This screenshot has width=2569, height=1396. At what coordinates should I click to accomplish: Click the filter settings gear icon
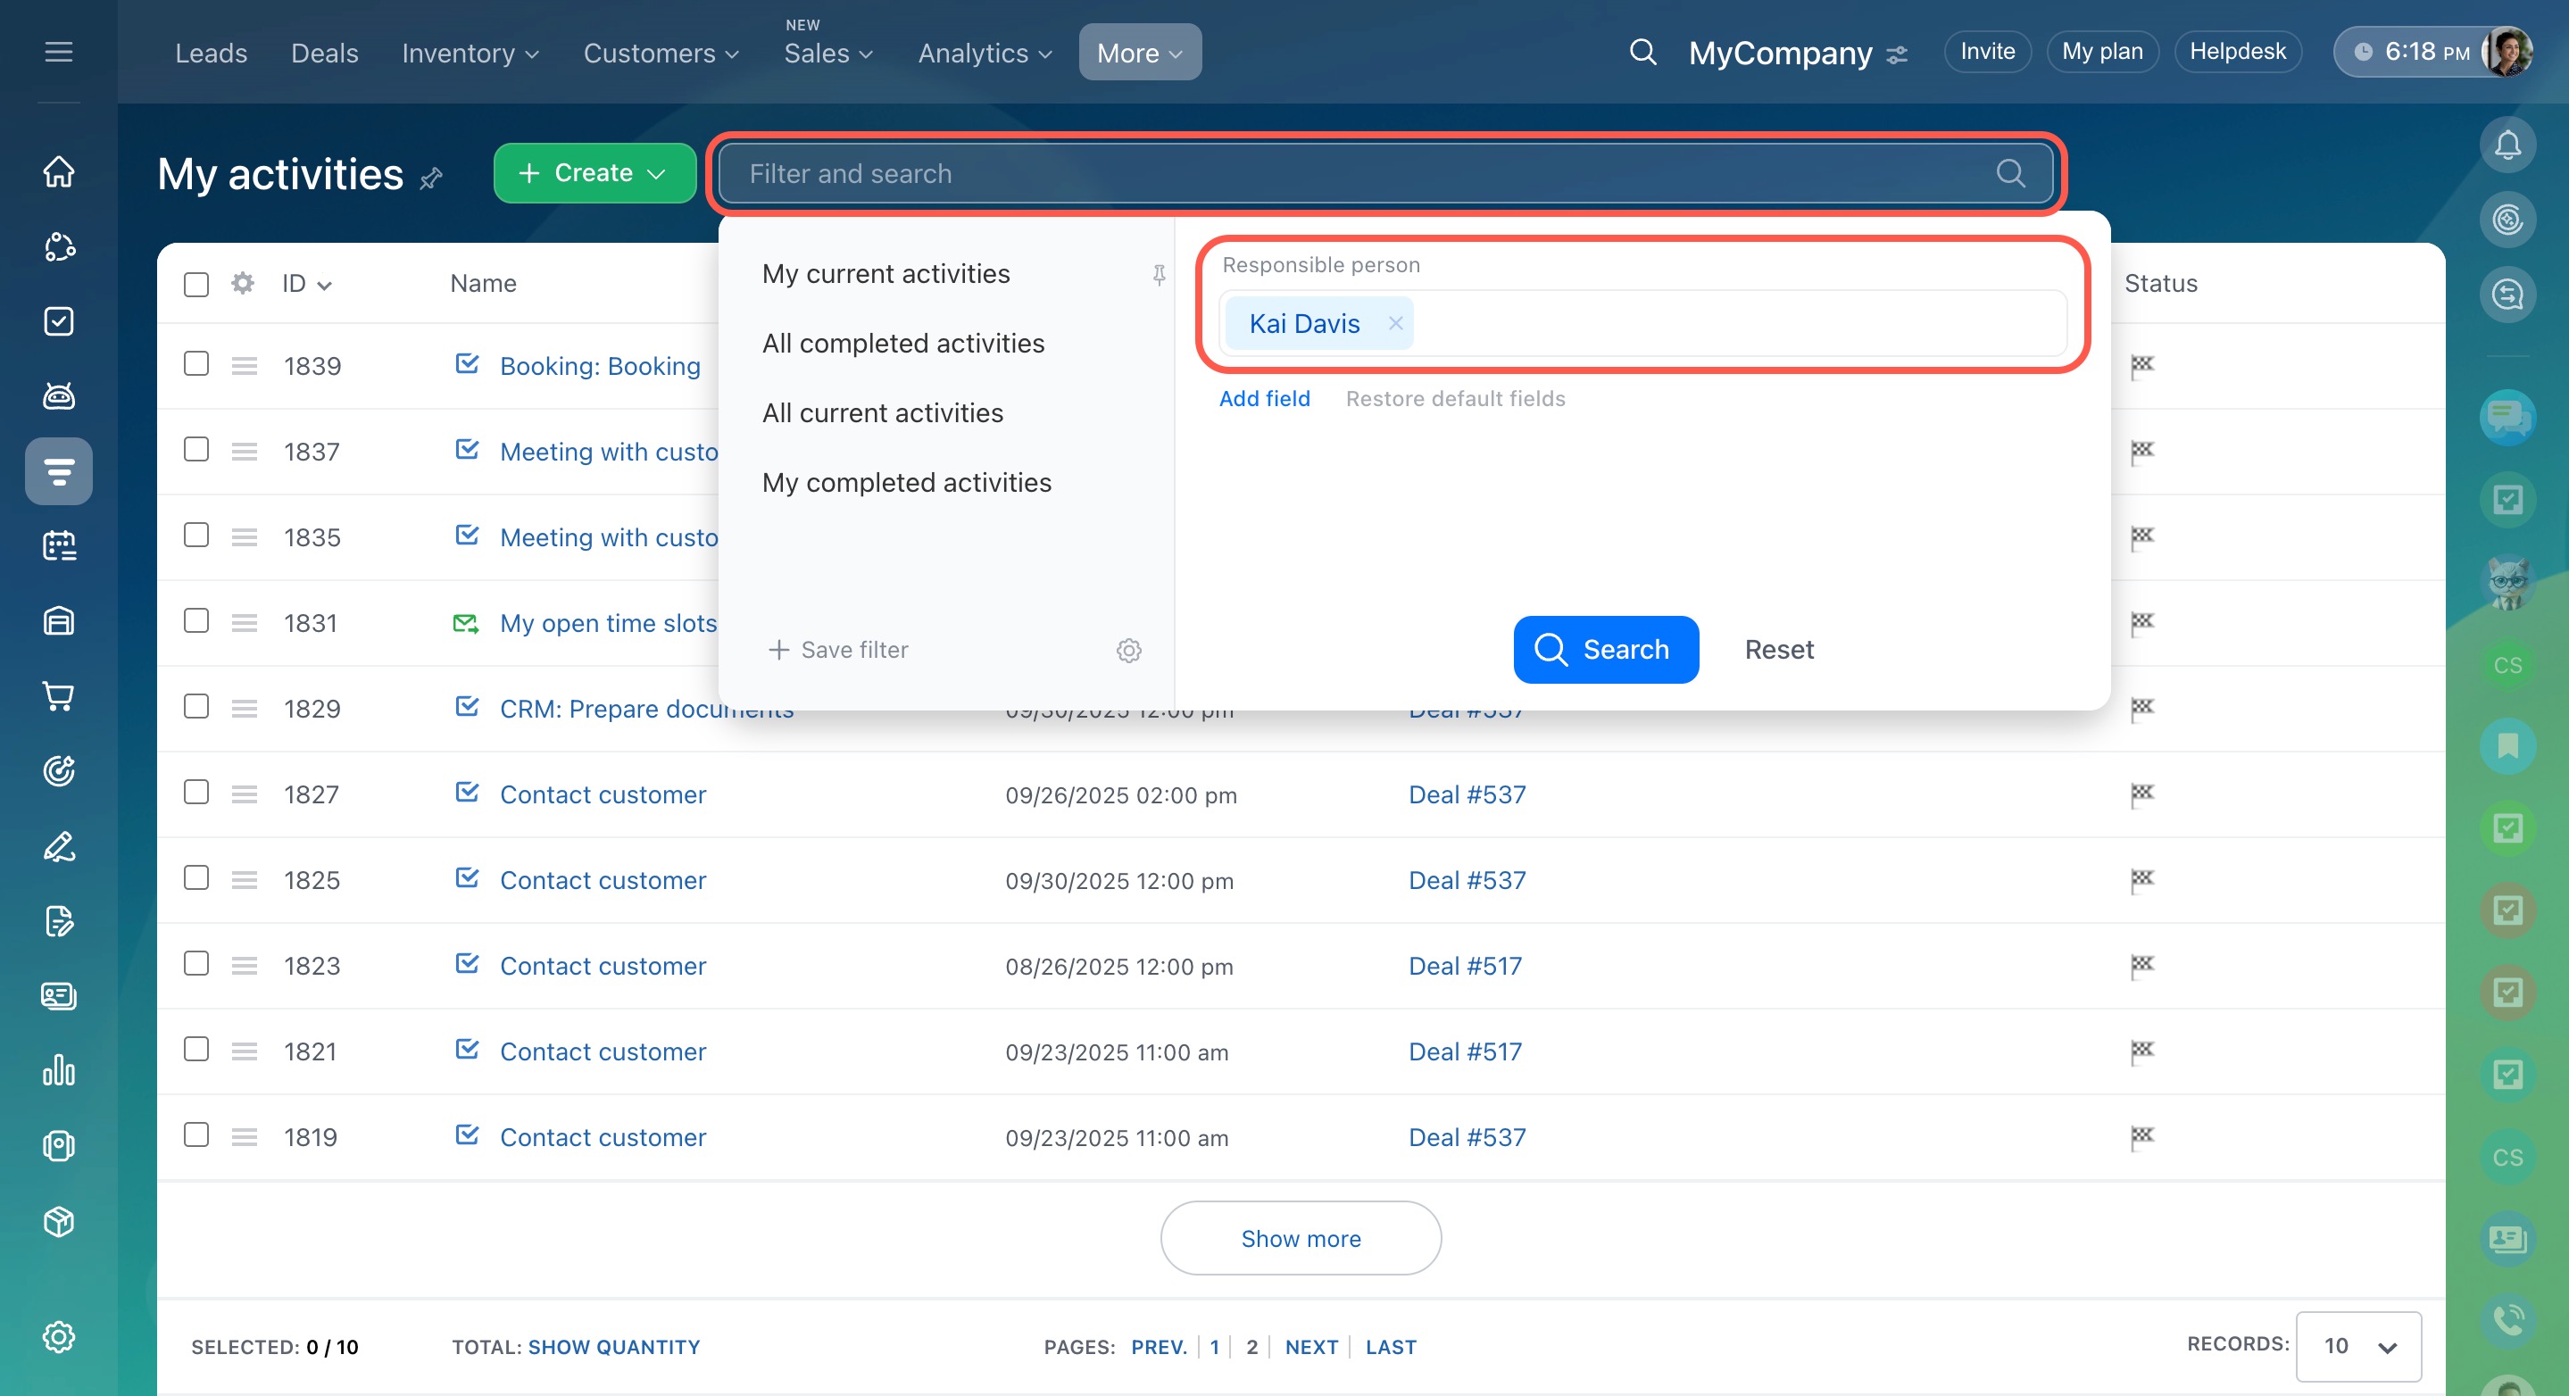[1128, 650]
